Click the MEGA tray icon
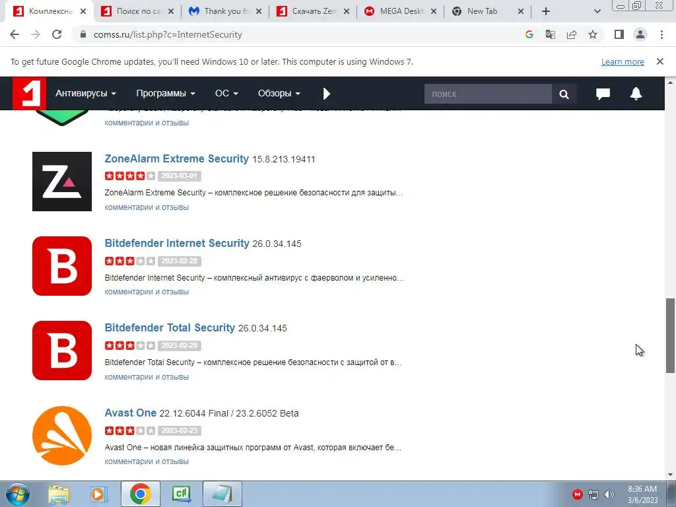676x507 pixels. click(577, 494)
